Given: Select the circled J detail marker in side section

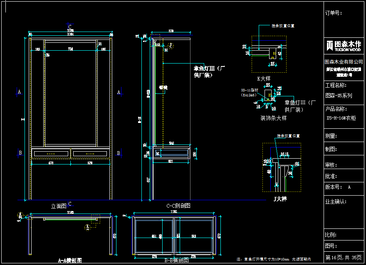Looking at the screenshot, I should point(170,44).
